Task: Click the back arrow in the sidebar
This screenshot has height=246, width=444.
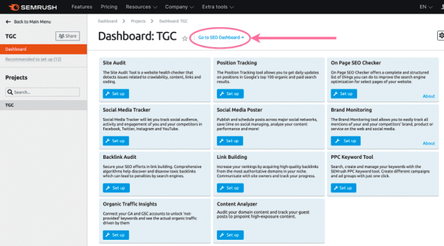Action: (x=8, y=22)
